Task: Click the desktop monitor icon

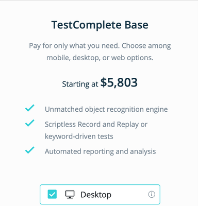Action: (x=70, y=195)
